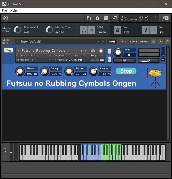Image resolution: width=172 pixels, height=179 pixels.
Task: Toggle the minimized view icon
Action: click(x=115, y=18)
